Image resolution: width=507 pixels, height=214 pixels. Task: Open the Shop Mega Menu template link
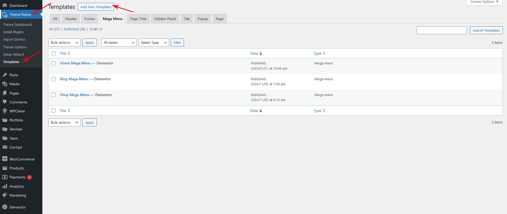[x=75, y=95]
